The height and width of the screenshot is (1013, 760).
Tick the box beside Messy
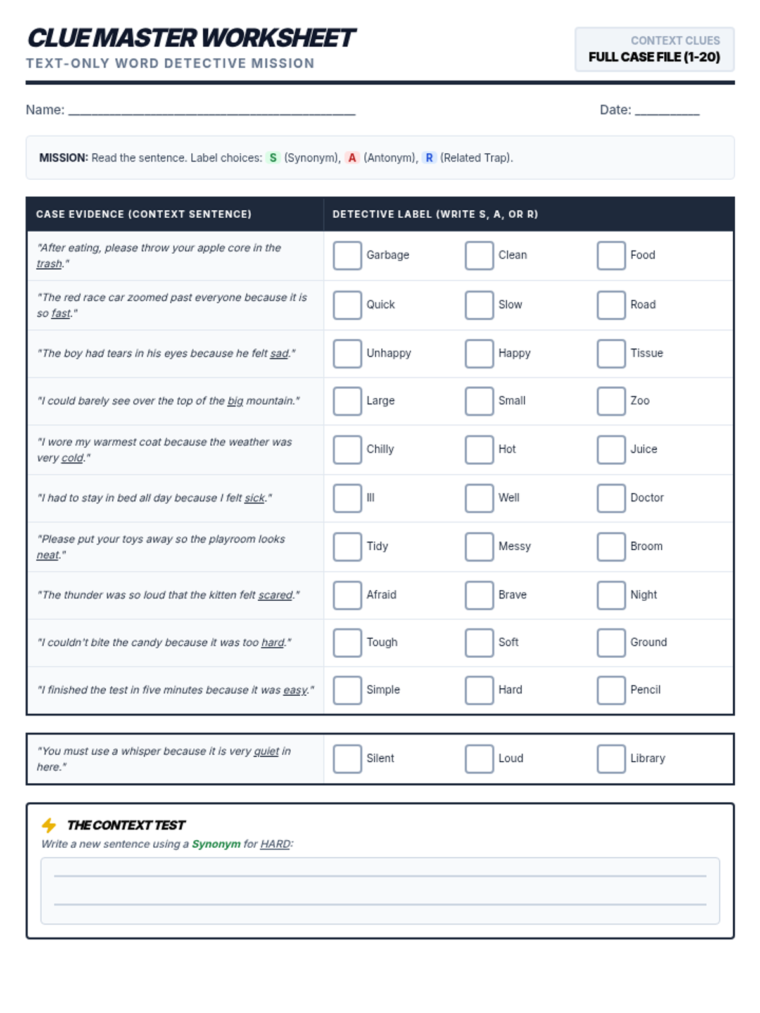(479, 546)
